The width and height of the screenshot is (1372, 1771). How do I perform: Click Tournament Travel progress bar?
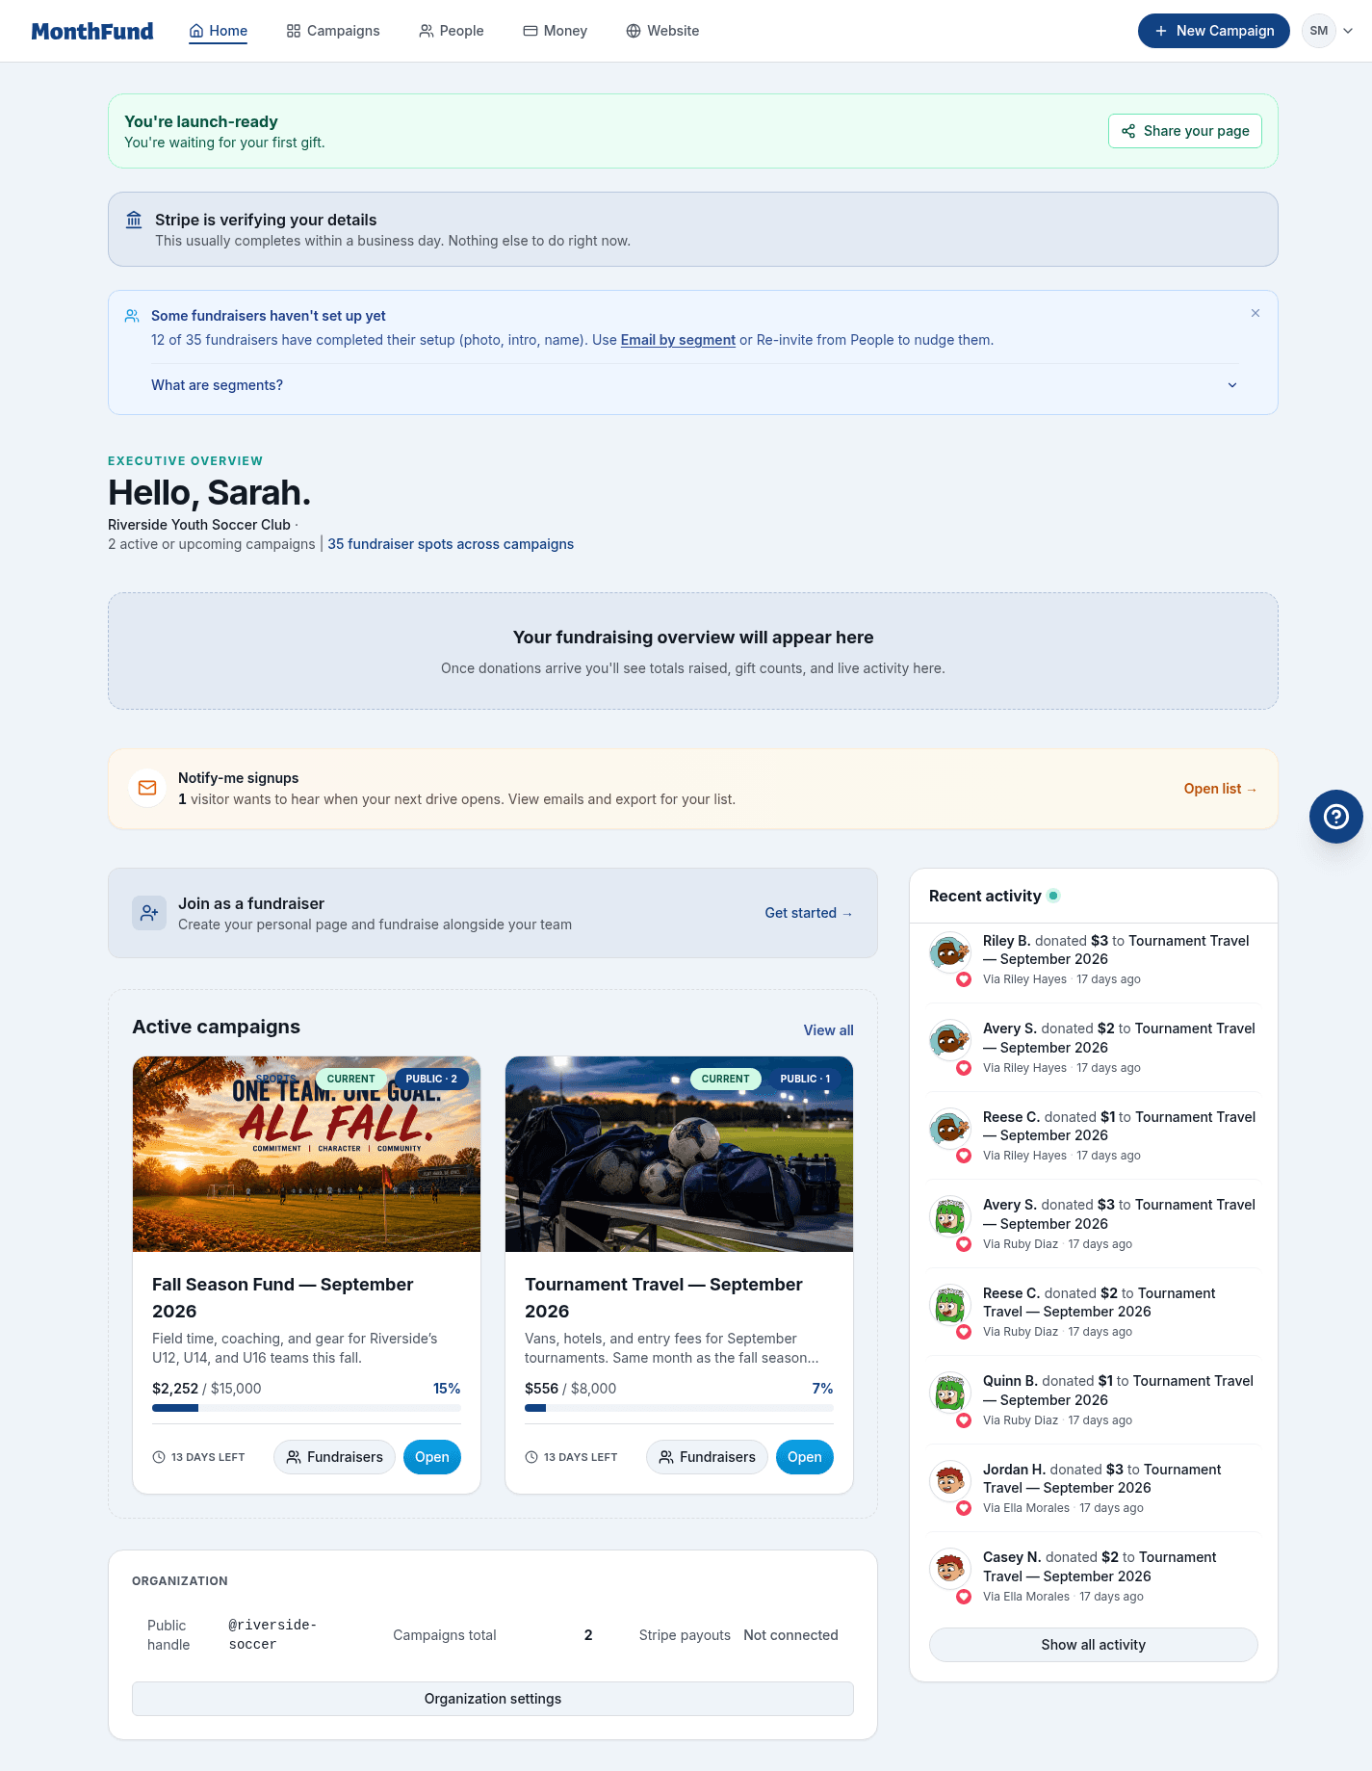coord(679,1408)
